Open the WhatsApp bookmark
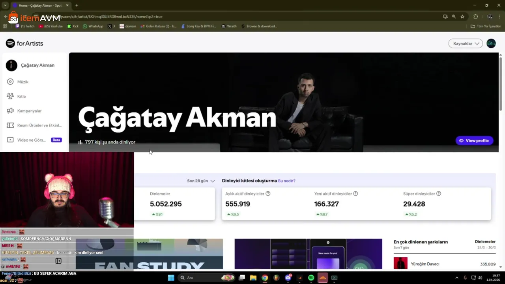 (93, 26)
